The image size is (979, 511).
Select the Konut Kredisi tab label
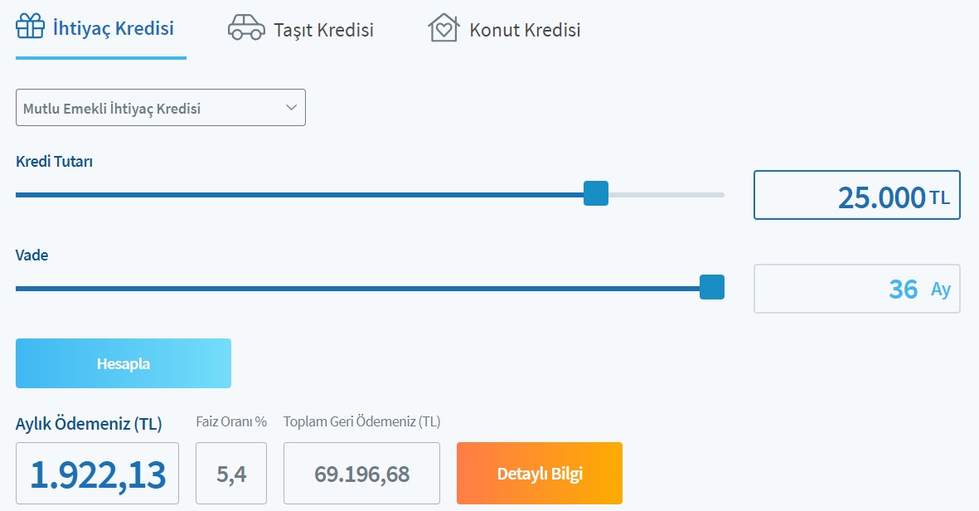tap(525, 30)
